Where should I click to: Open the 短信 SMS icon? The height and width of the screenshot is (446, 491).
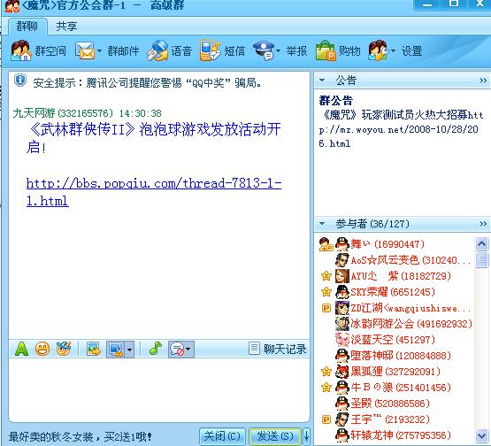pyautogui.click(x=211, y=50)
